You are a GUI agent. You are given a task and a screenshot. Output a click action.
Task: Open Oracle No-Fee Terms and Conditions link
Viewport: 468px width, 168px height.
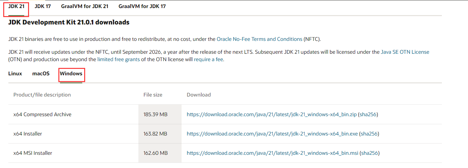(x=259, y=39)
